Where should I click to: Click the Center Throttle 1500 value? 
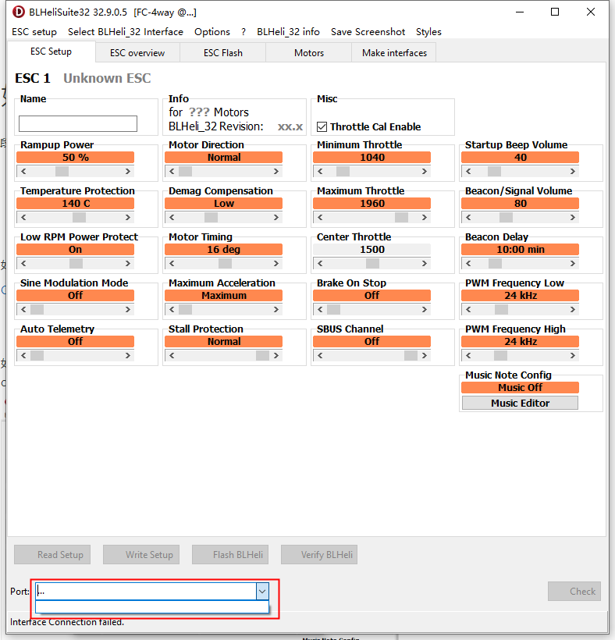pos(371,250)
